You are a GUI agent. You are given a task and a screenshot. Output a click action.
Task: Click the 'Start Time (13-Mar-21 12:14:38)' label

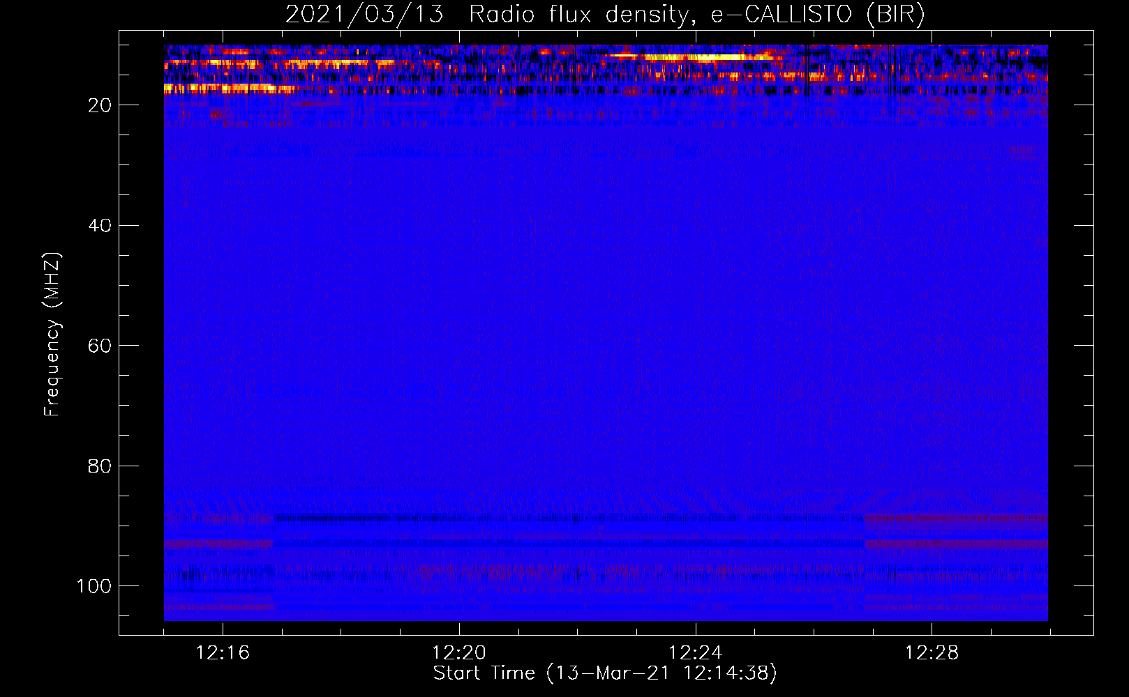(605, 673)
